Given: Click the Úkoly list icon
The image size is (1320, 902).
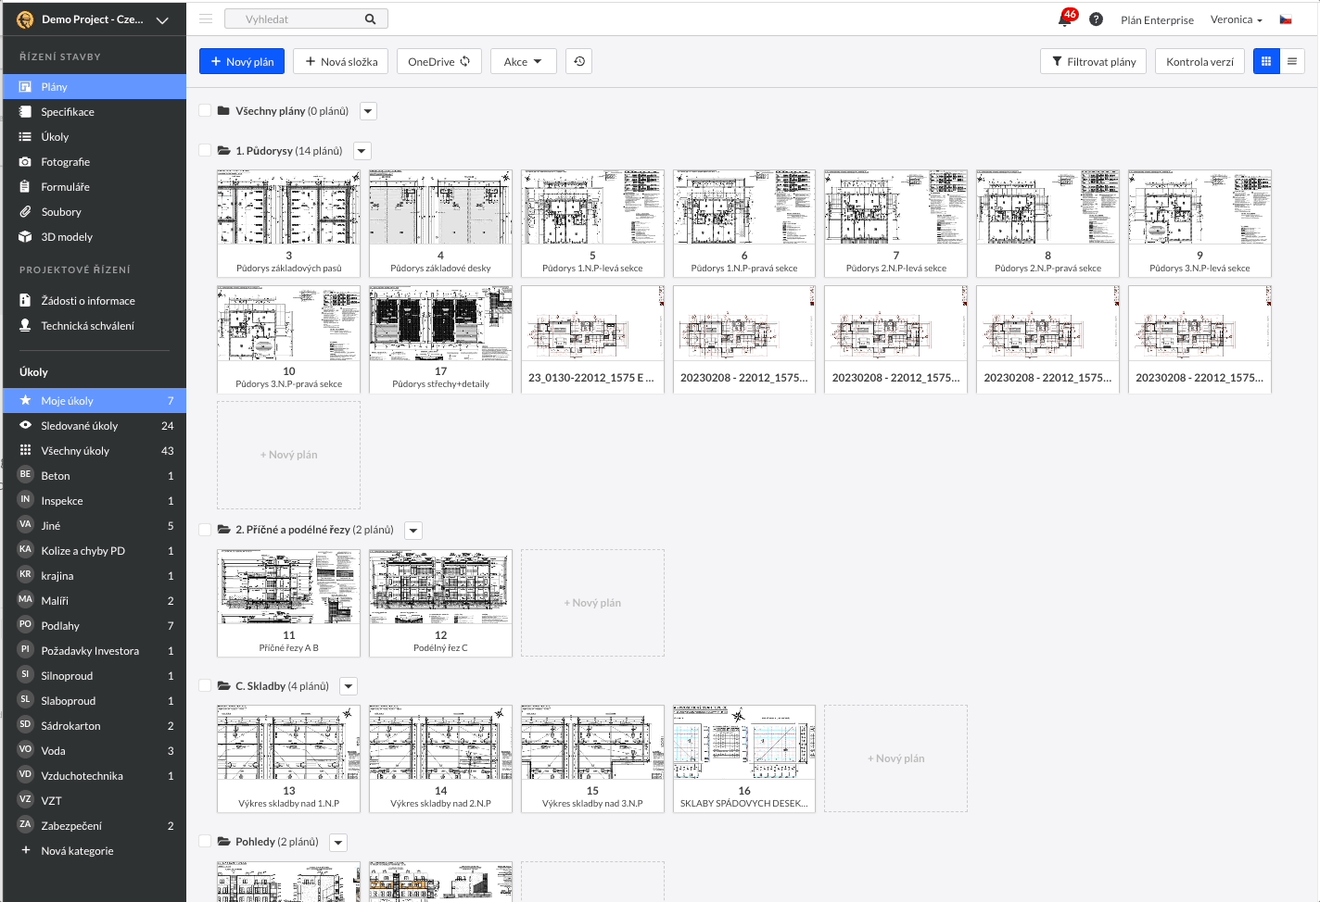Looking at the screenshot, I should click(25, 136).
